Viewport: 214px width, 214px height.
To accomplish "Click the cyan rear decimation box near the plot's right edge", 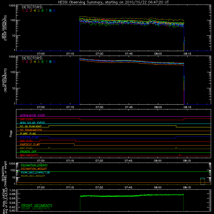I will point(202,178).
